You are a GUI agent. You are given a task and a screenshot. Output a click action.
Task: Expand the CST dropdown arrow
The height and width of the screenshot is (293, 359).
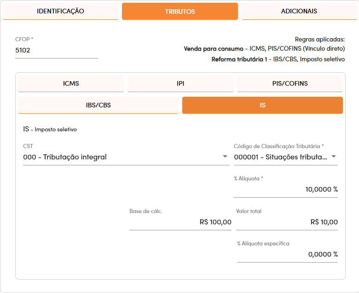tap(225, 157)
